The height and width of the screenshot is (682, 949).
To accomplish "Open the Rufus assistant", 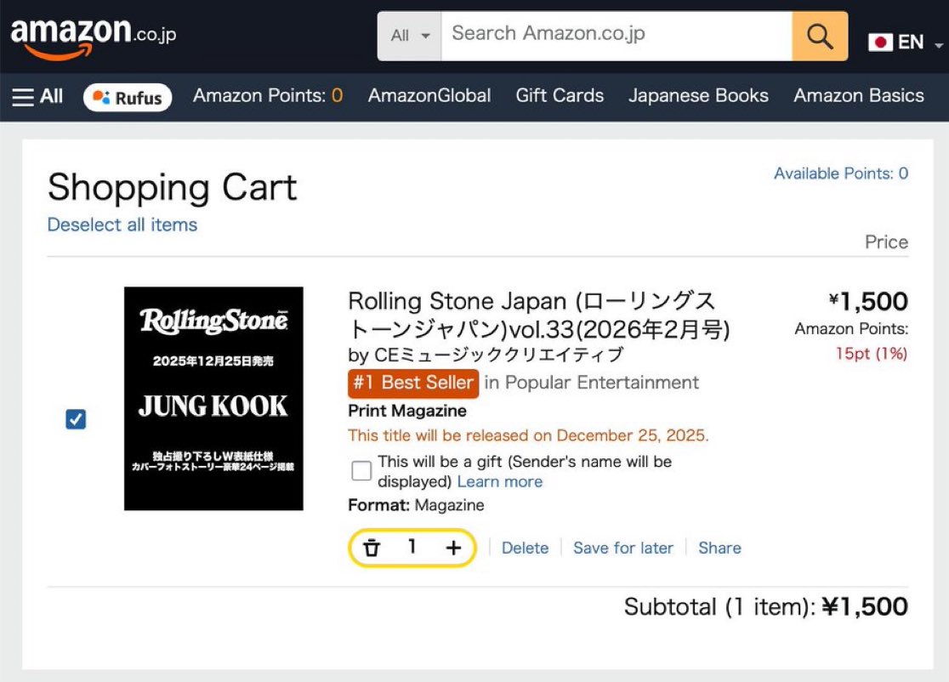I will tap(128, 98).
